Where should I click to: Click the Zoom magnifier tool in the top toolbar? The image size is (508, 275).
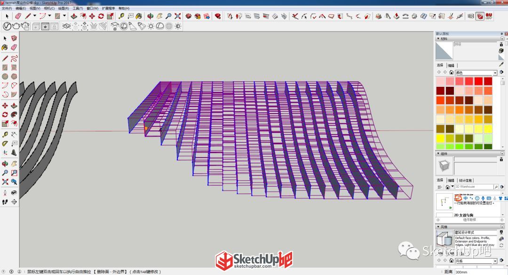[x=168, y=16]
